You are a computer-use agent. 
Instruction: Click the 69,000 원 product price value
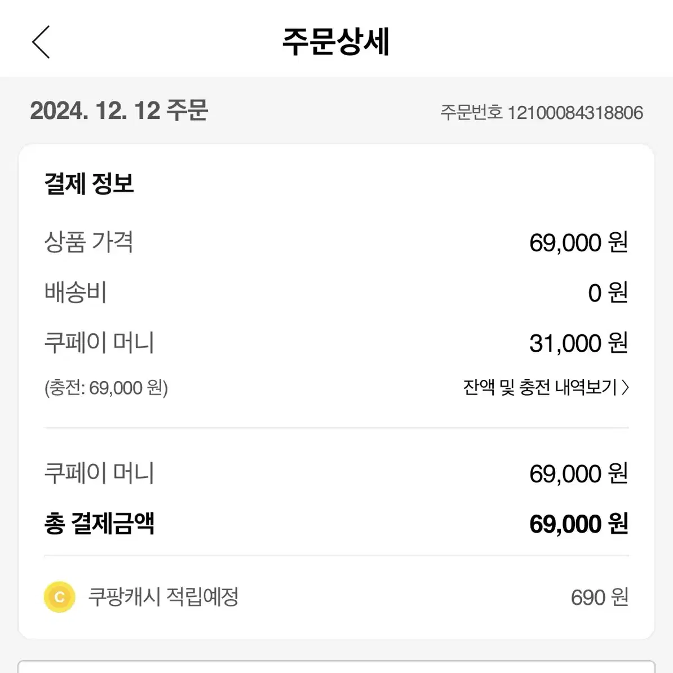578,242
